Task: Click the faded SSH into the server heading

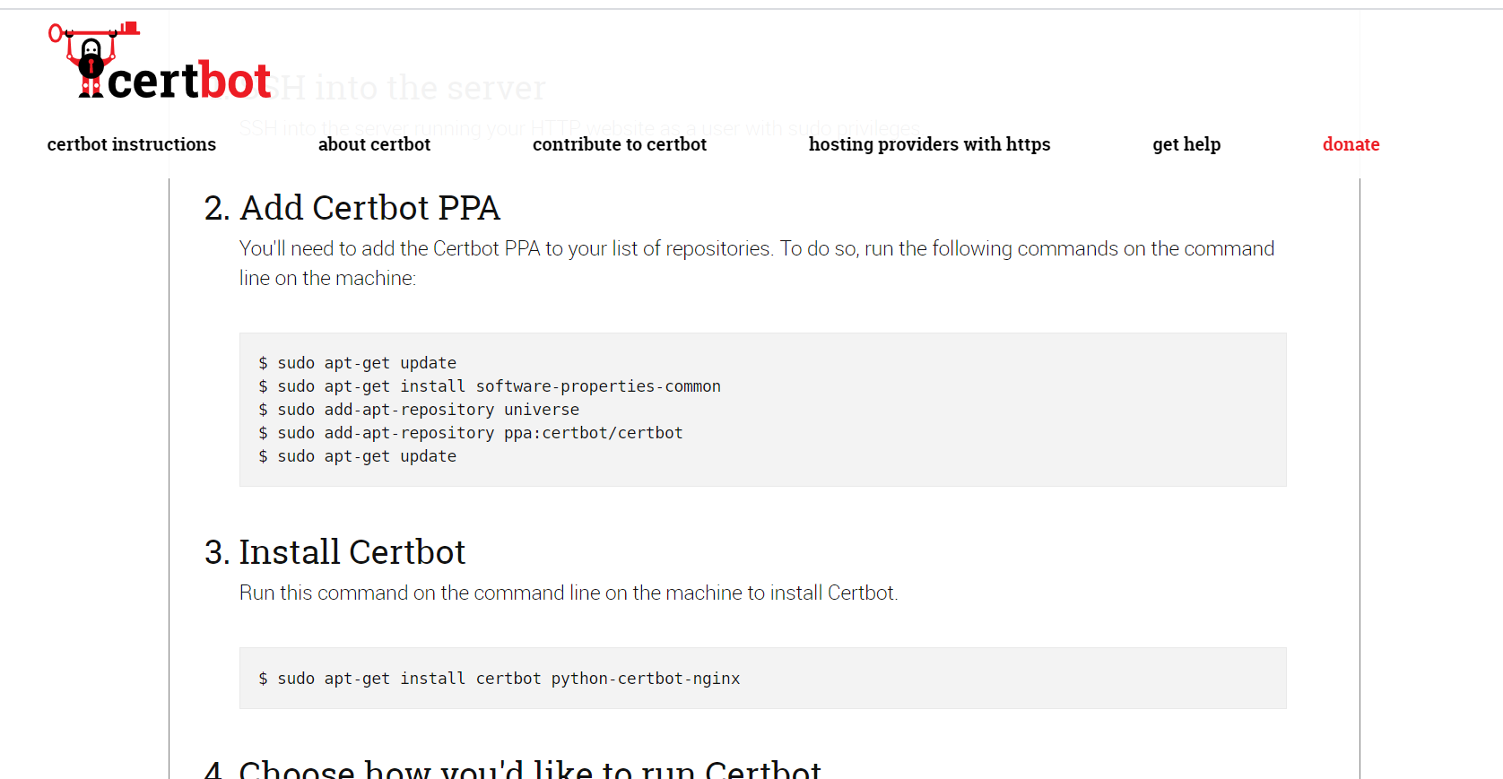Action: (408, 88)
